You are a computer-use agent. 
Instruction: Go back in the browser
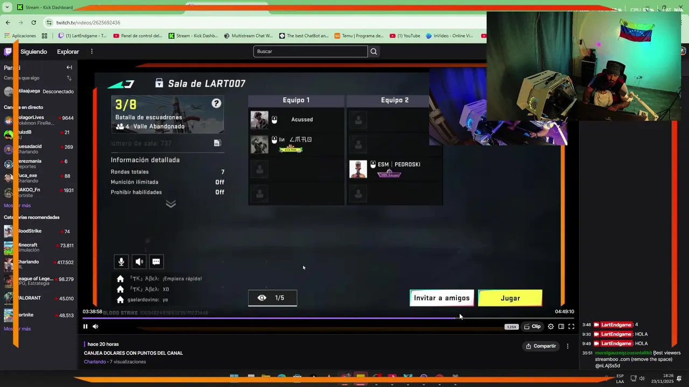pos(8,23)
